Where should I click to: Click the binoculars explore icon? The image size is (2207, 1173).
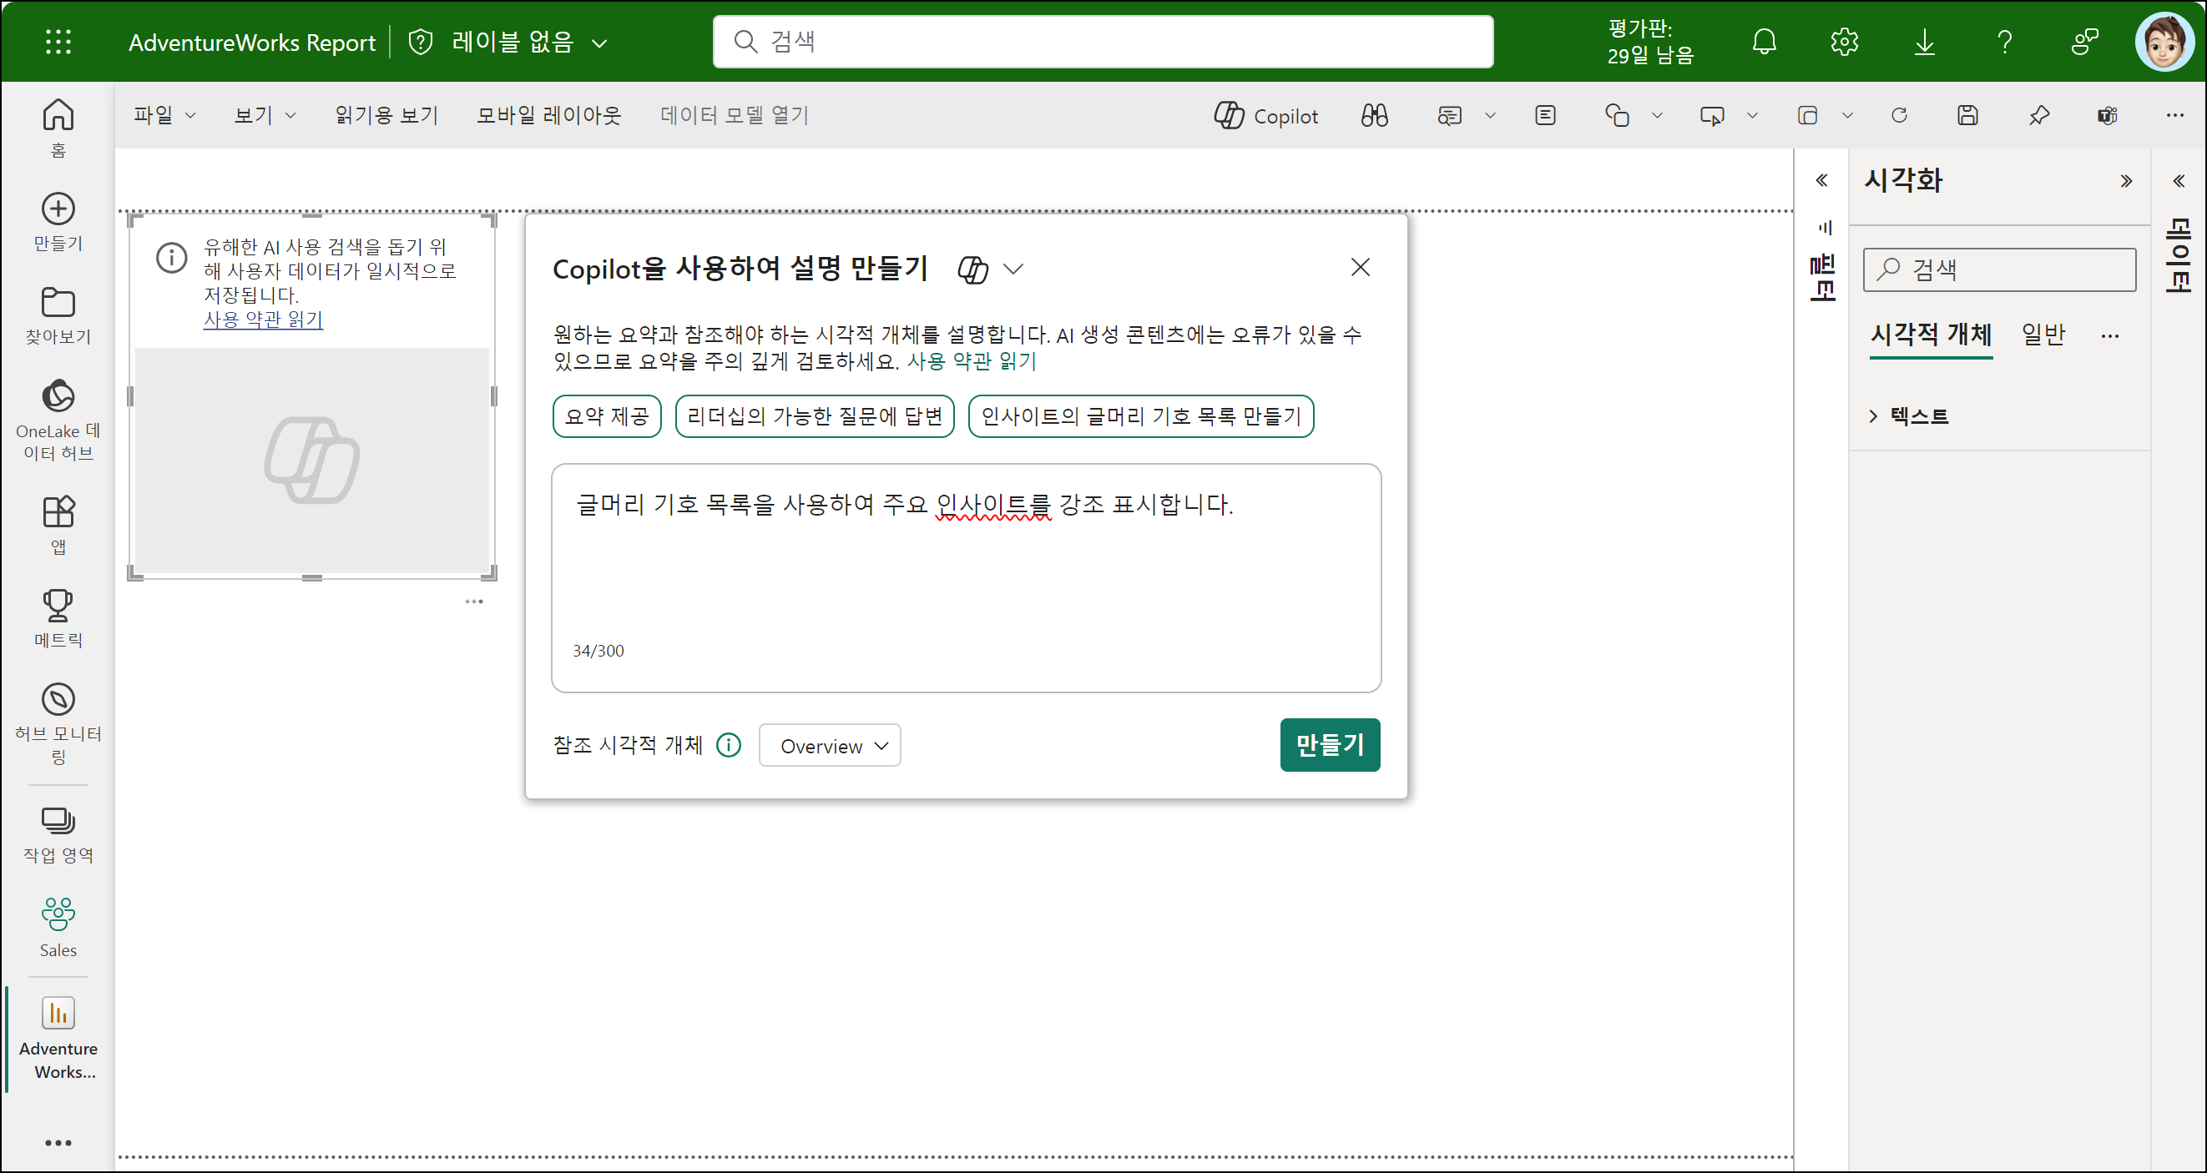(1374, 116)
